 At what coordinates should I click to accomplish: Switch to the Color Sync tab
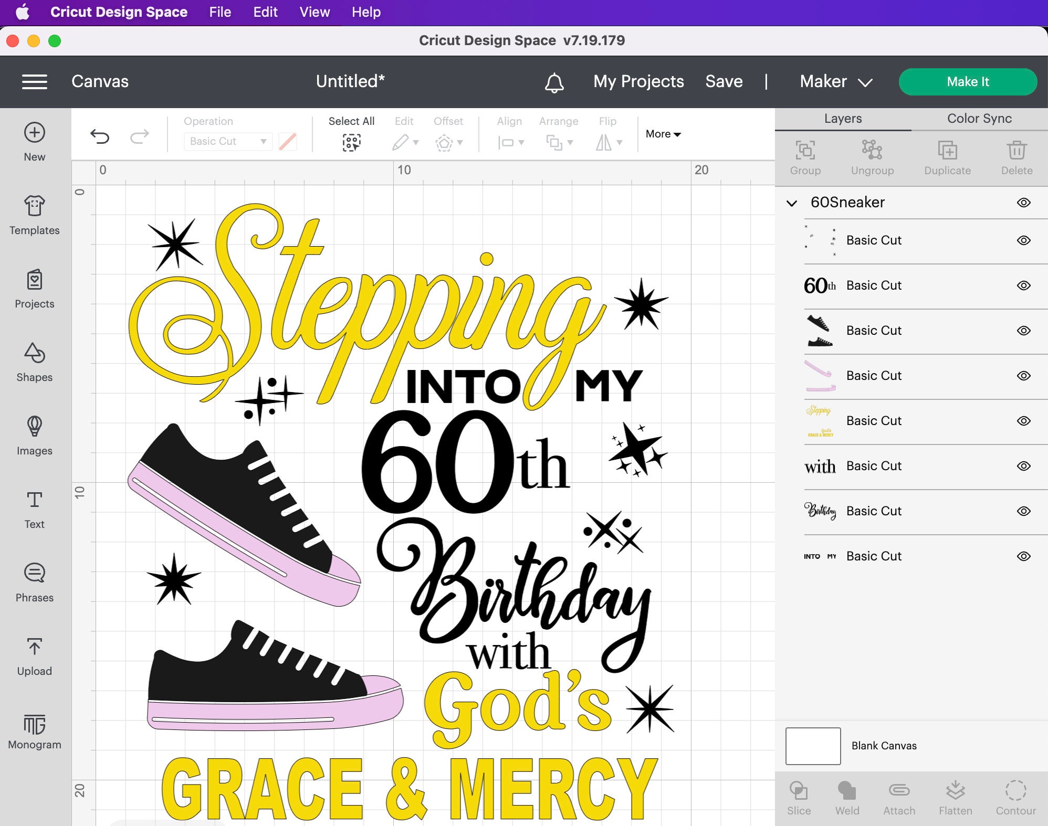pyautogui.click(x=978, y=118)
